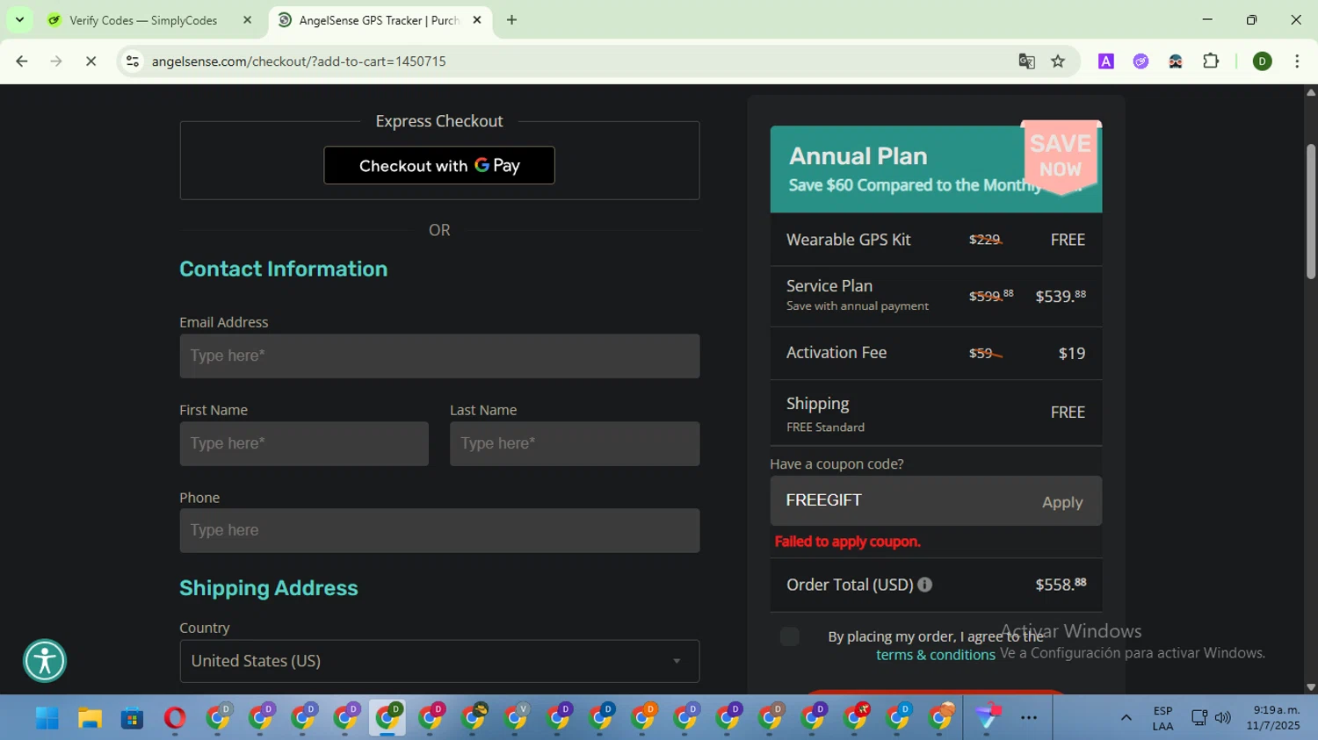1318x740 pixels.
Task: Open the masked-face extension icon
Action: click(x=1176, y=61)
